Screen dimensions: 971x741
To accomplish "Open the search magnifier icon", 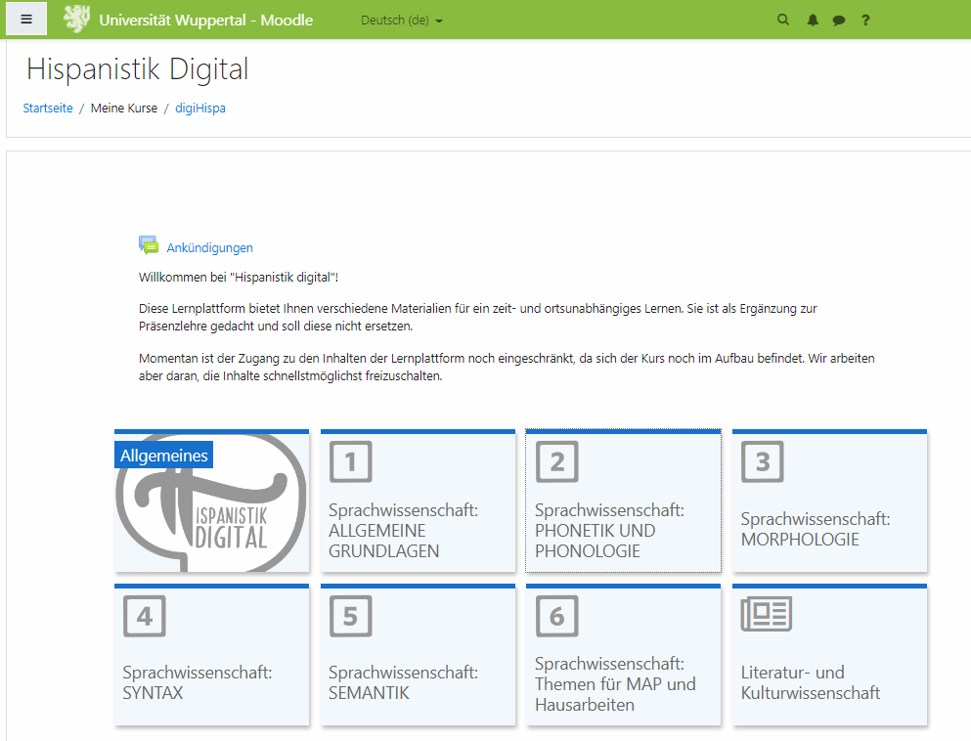I will tap(783, 20).
